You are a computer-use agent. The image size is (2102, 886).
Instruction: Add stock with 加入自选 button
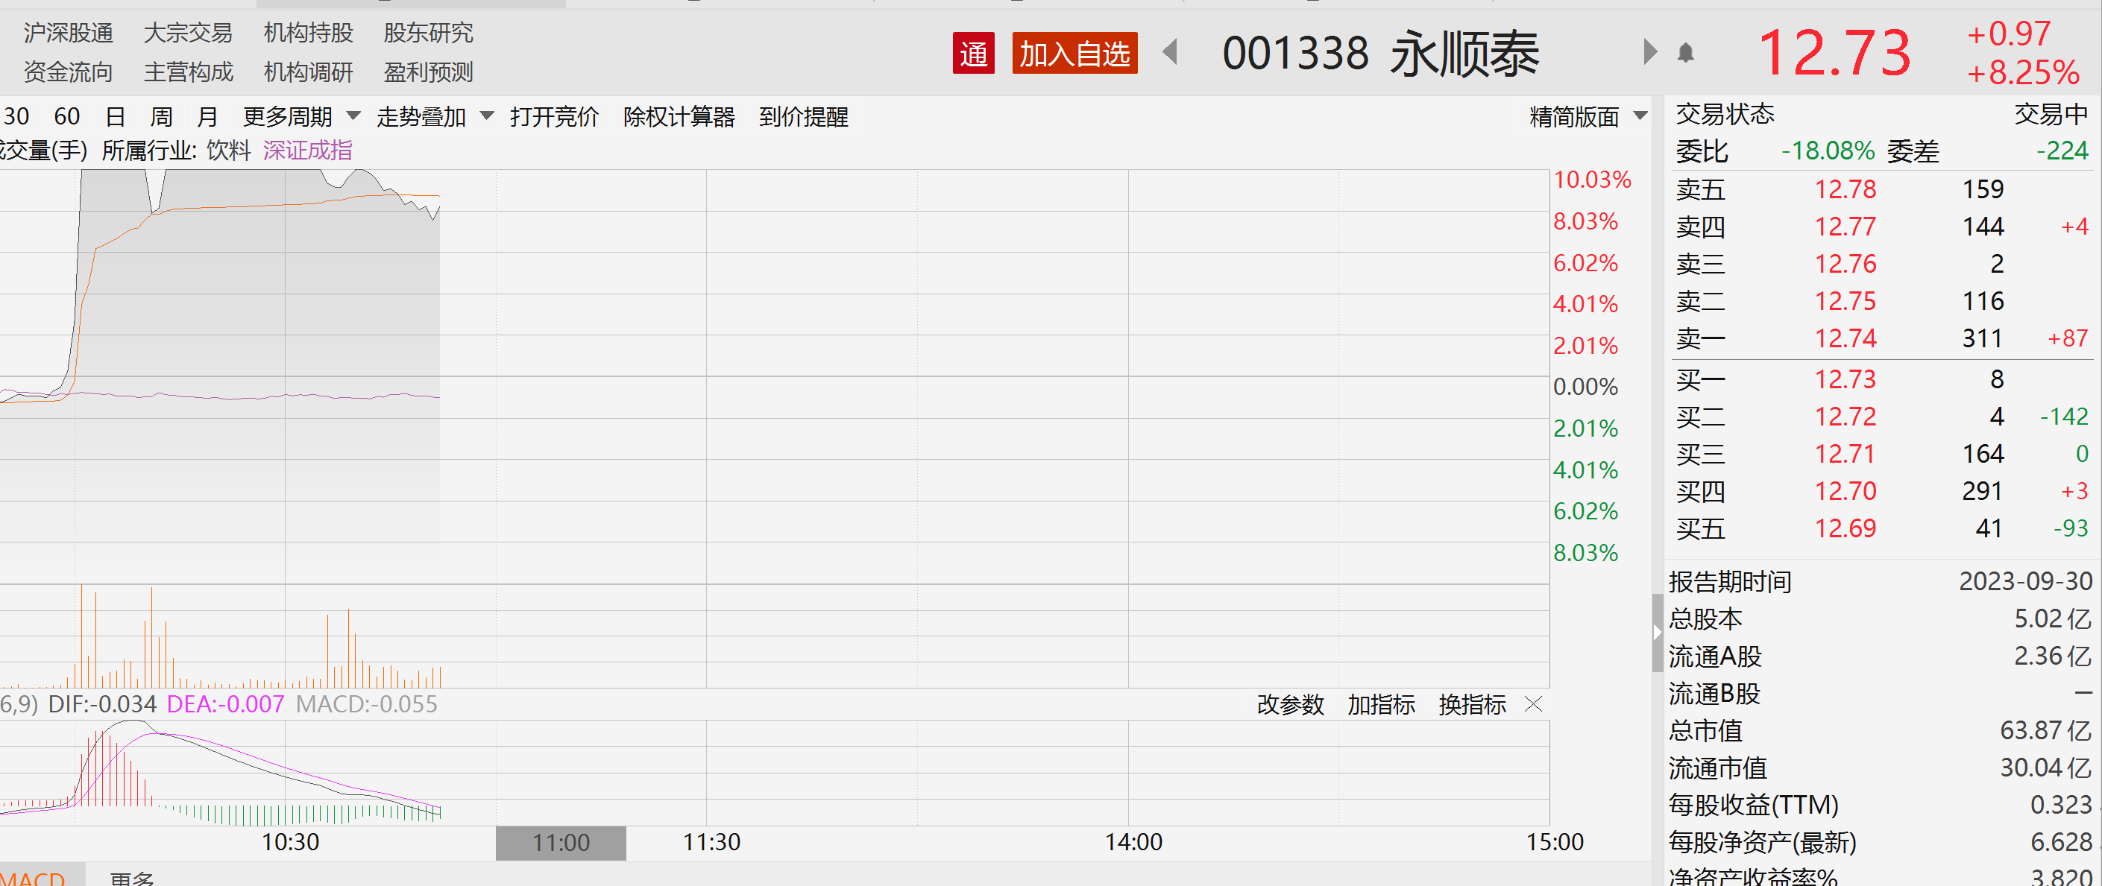pos(1074,54)
